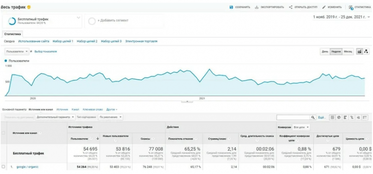The image size is (373, 174).
Task: Open the date range 1 нояб. 2019 dropdown
Action: pyautogui.click(x=342, y=17)
